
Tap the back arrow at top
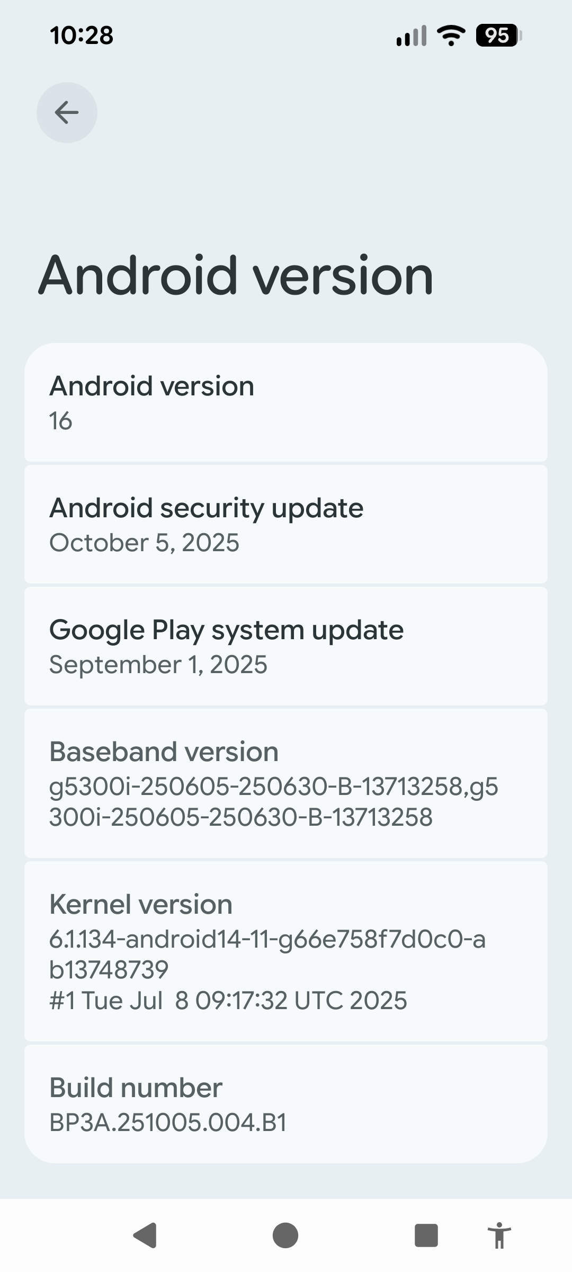(67, 112)
